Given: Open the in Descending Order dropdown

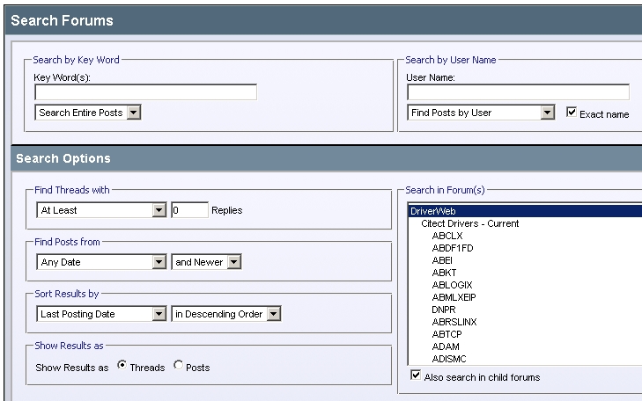Looking at the screenshot, I should (x=226, y=314).
